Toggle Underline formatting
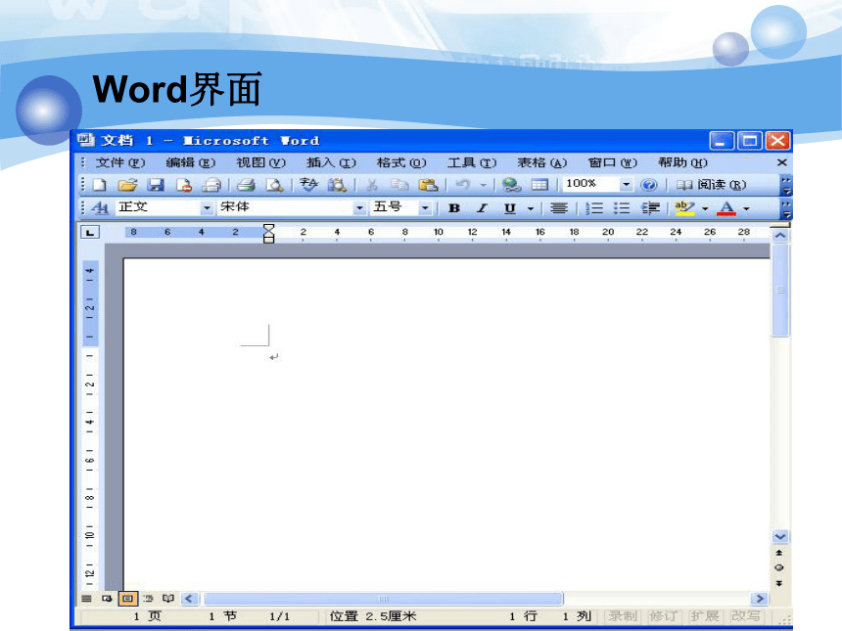 pos(510,208)
